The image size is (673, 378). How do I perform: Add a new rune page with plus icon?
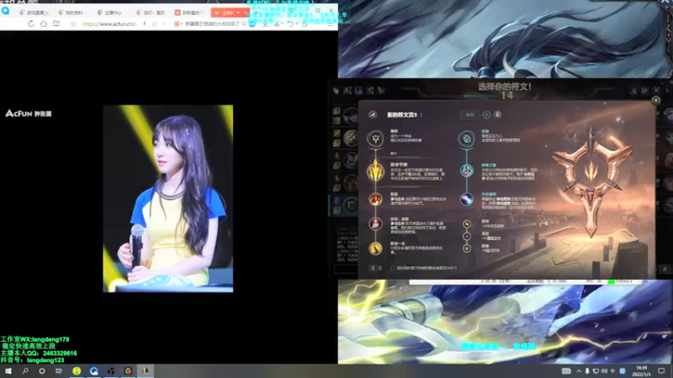486,114
